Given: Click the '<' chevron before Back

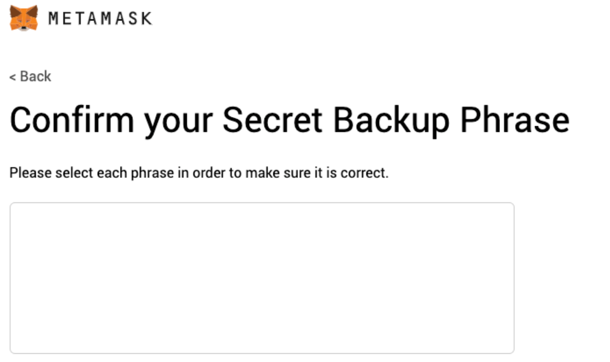Looking at the screenshot, I should (13, 77).
